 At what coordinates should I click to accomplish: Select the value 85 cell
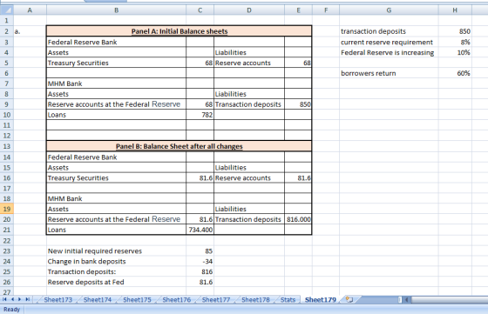(200, 251)
